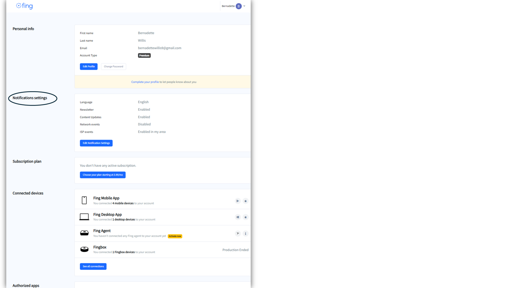Viewport: 512px width, 288px height.
Task: Click the email bernadettewillis9@gmail.com
Action: pyautogui.click(x=160, y=48)
